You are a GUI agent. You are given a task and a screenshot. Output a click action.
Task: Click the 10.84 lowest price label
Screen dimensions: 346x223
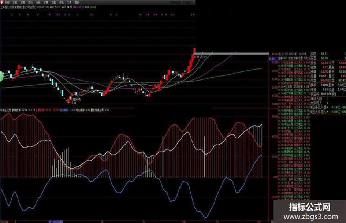pyautogui.click(x=73, y=103)
